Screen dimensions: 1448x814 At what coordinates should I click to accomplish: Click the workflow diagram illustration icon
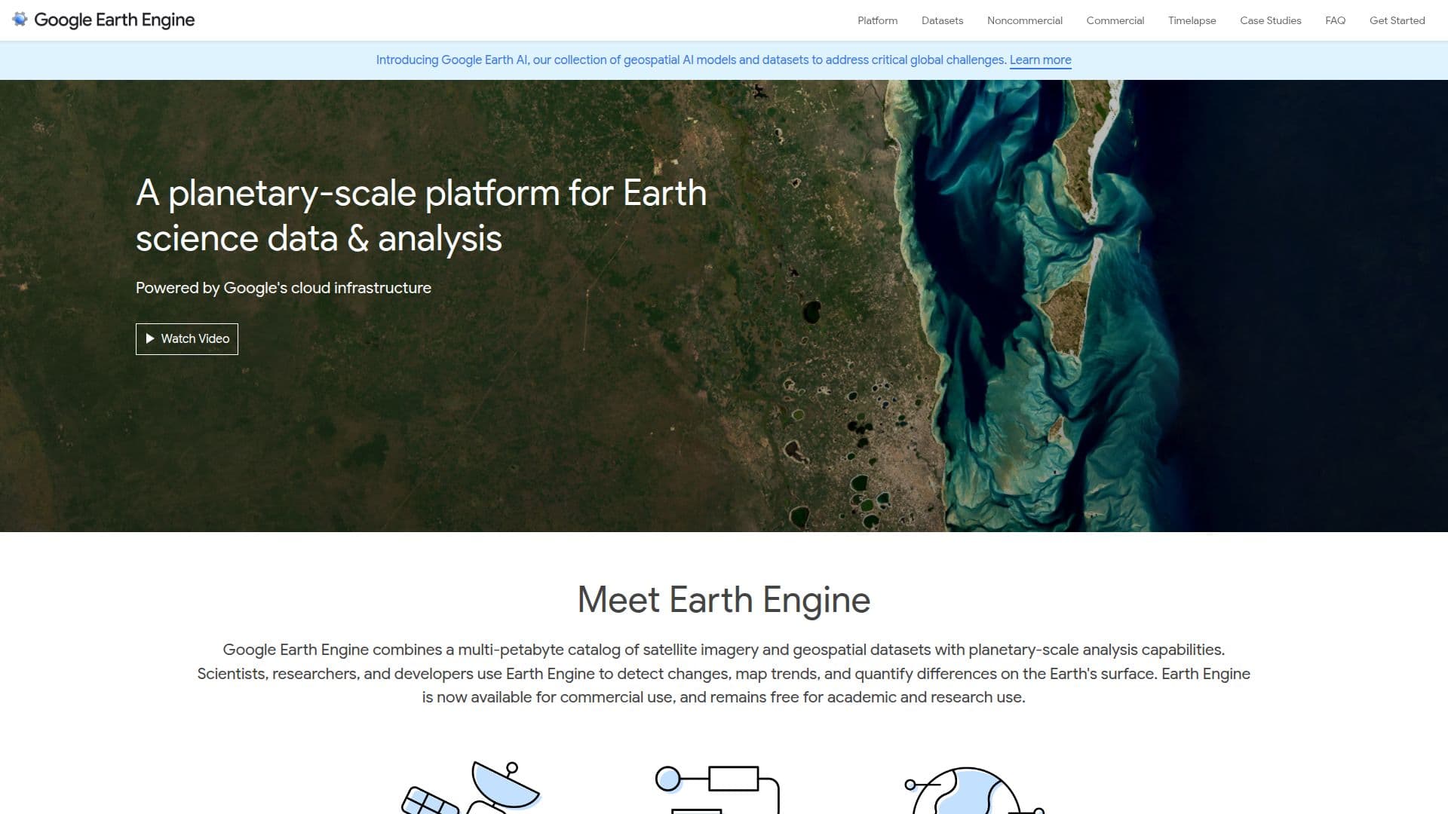[716, 789]
